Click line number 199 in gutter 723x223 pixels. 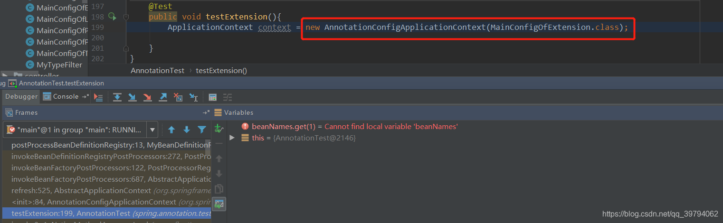(x=97, y=27)
